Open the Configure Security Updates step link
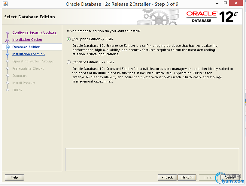 point(34,32)
